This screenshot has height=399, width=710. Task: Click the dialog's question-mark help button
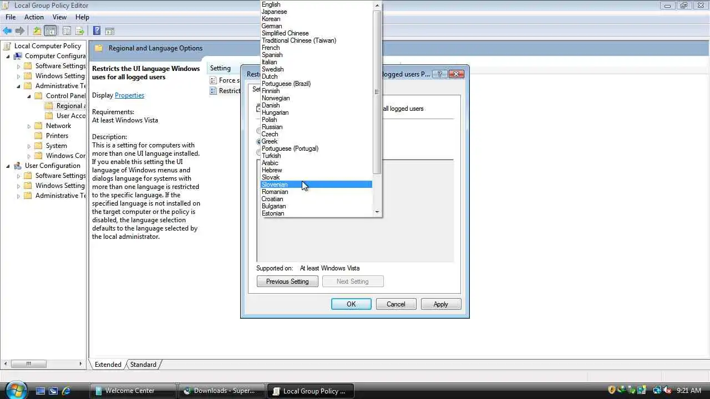[440, 74]
